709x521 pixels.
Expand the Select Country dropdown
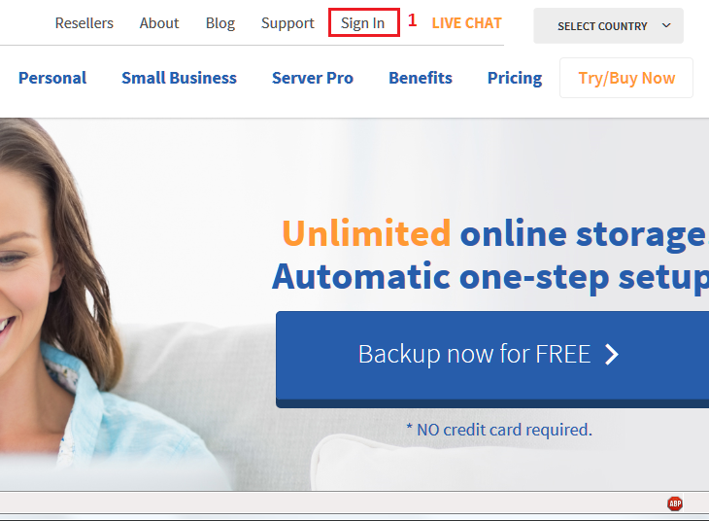608,26
